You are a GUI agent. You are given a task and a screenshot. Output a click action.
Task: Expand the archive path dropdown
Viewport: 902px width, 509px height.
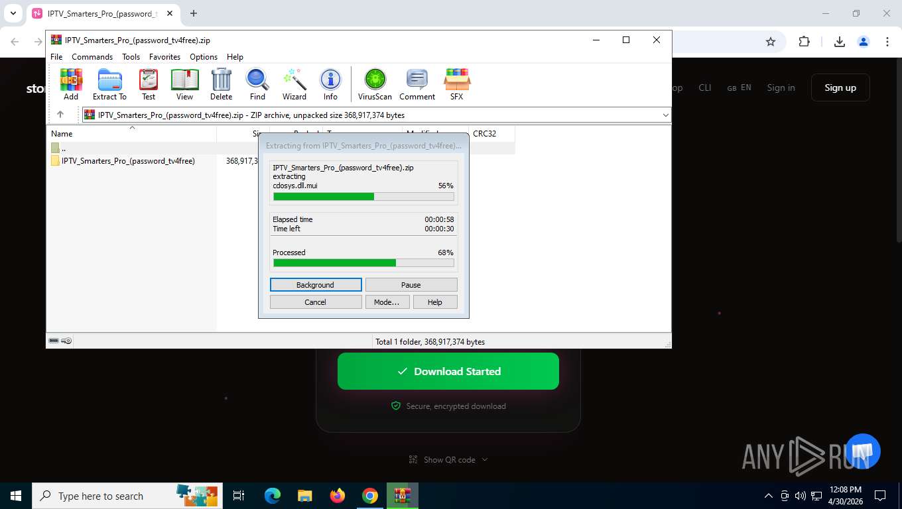[665, 115]
